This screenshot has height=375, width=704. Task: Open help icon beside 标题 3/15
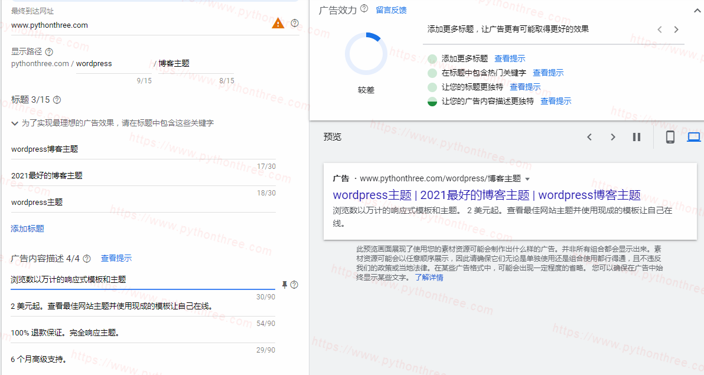click(x=57, y=100)
